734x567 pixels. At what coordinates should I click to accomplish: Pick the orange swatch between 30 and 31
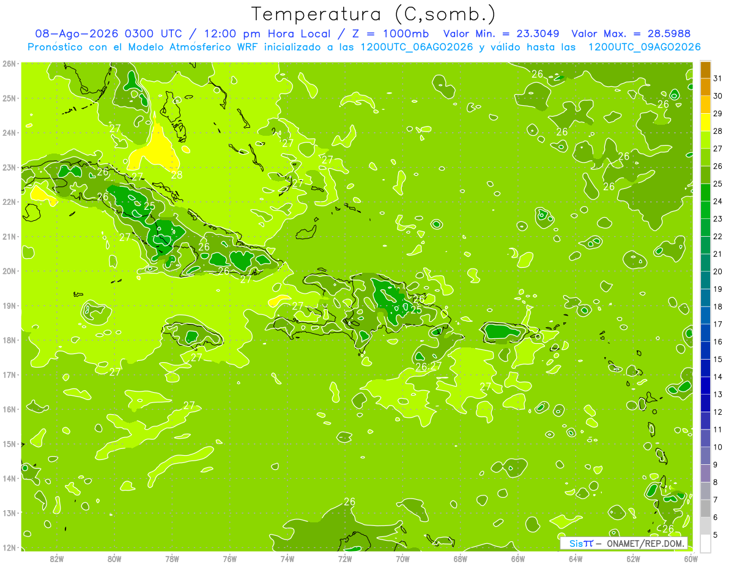pyautogui.click(x=705, y=87)
